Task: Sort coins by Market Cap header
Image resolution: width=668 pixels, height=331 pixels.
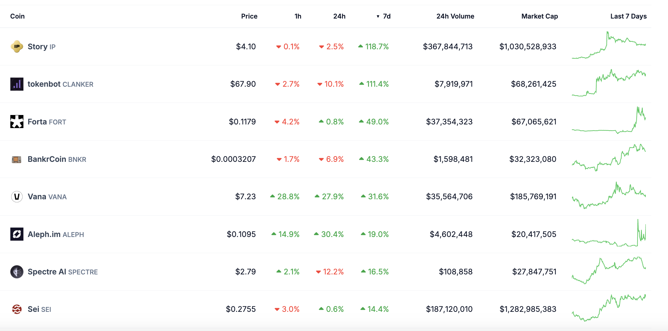Action: [539, 16]
